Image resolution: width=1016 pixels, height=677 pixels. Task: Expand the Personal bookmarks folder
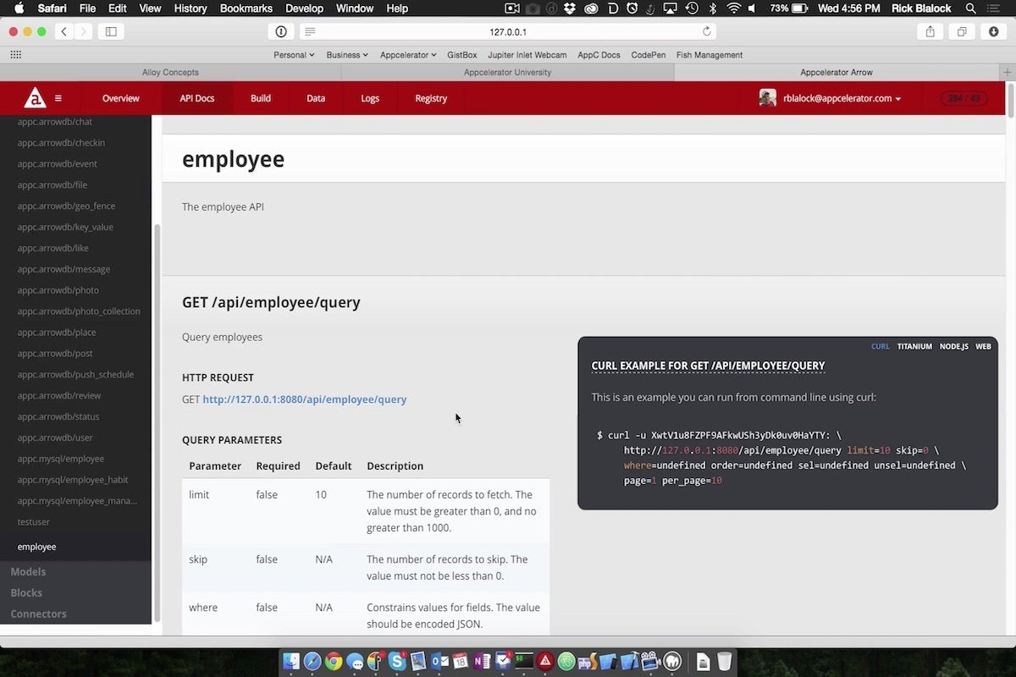(x=294, y=55)
